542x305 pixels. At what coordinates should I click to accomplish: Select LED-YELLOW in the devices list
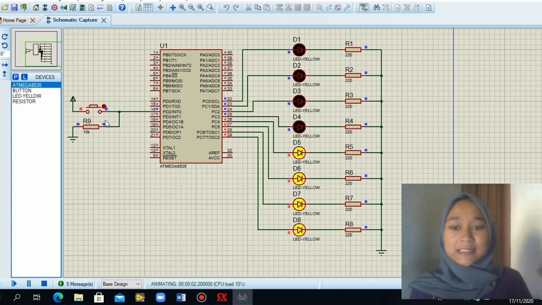click(x=27, y=96)
